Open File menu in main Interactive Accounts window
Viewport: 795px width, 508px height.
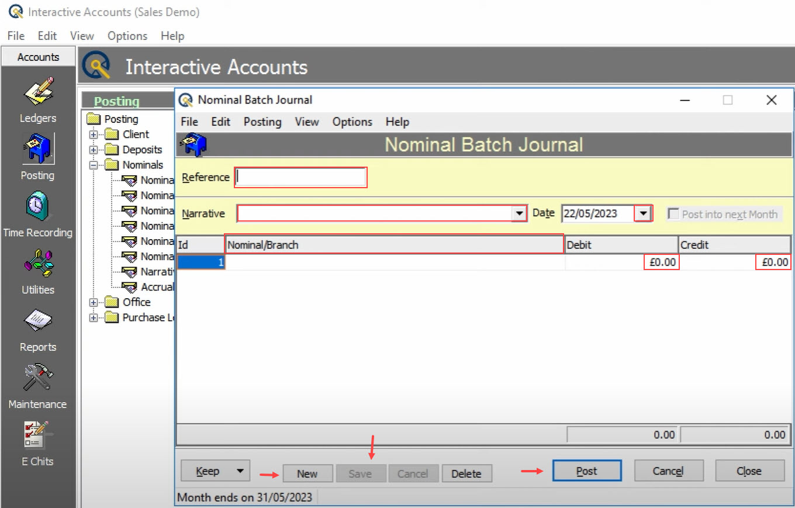pos(16,36)
